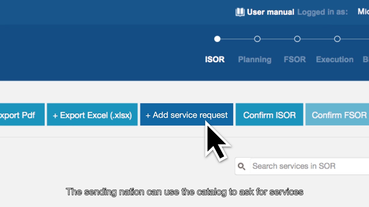Select the cut-off stage label after Execution
369x207 pixels.
pyautogui.click(x=366, y=60)
